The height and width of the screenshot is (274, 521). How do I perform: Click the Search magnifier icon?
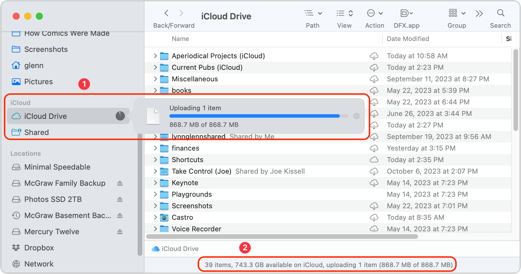point(500,13)
